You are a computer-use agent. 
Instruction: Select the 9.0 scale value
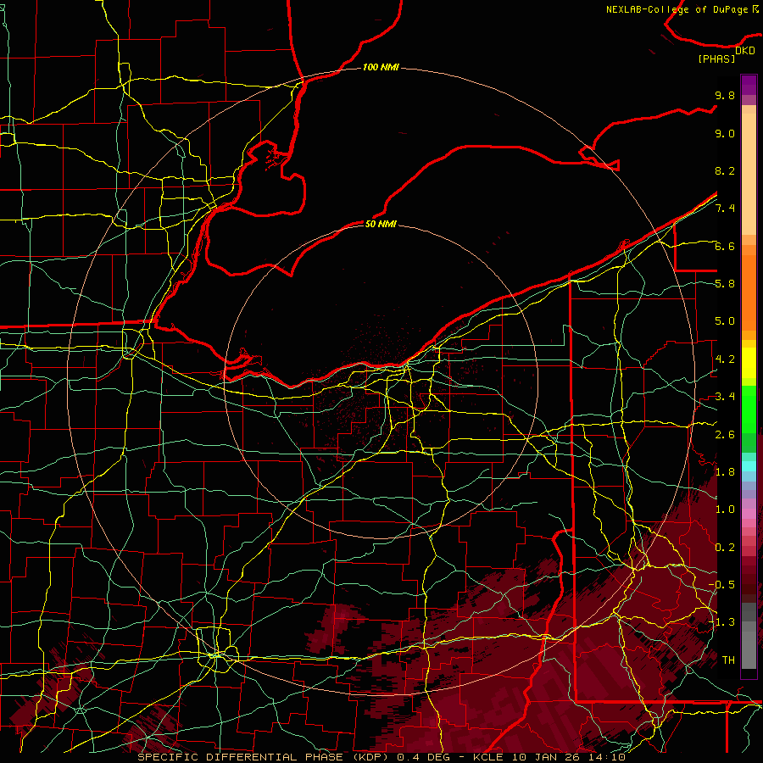(x=725, y=133)
